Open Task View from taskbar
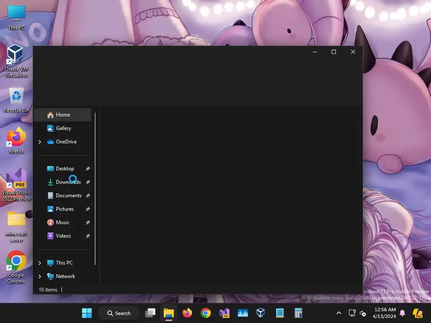 point(150,313)
